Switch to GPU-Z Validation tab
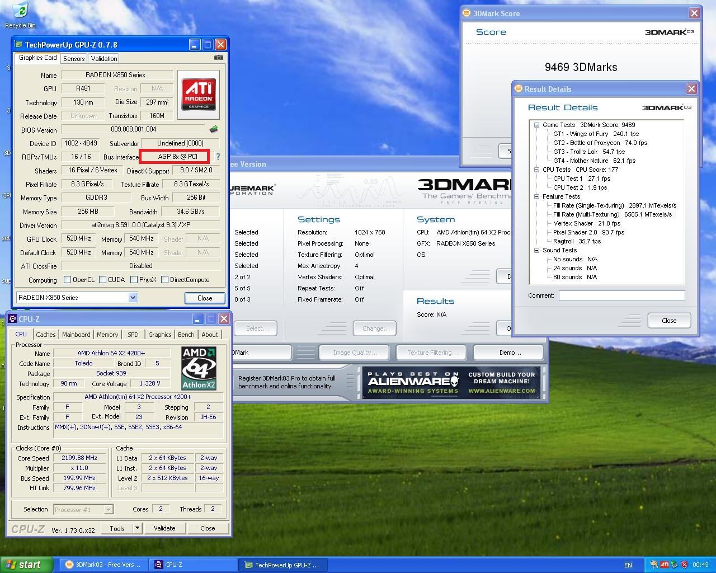The image size is (716, 573). click(x=104, y=59)
